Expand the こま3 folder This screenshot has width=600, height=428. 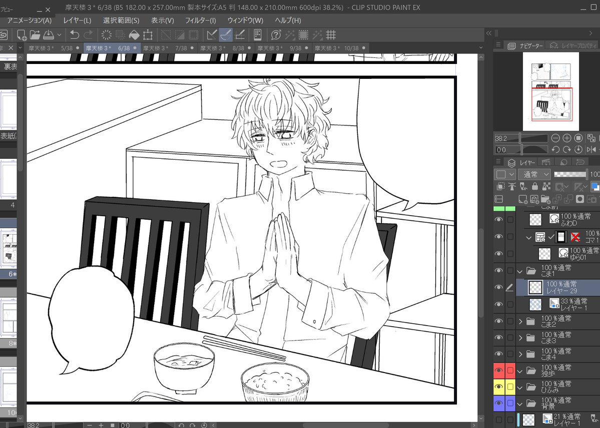pyautogui.click(x=520, y=338)
